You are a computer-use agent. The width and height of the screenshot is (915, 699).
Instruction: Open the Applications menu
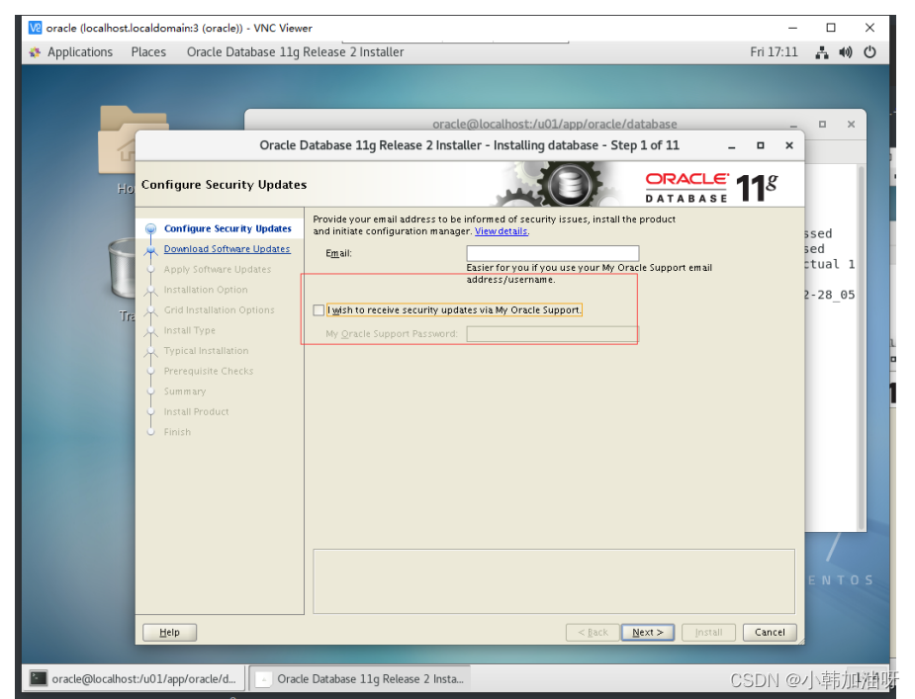click(80, 52)
